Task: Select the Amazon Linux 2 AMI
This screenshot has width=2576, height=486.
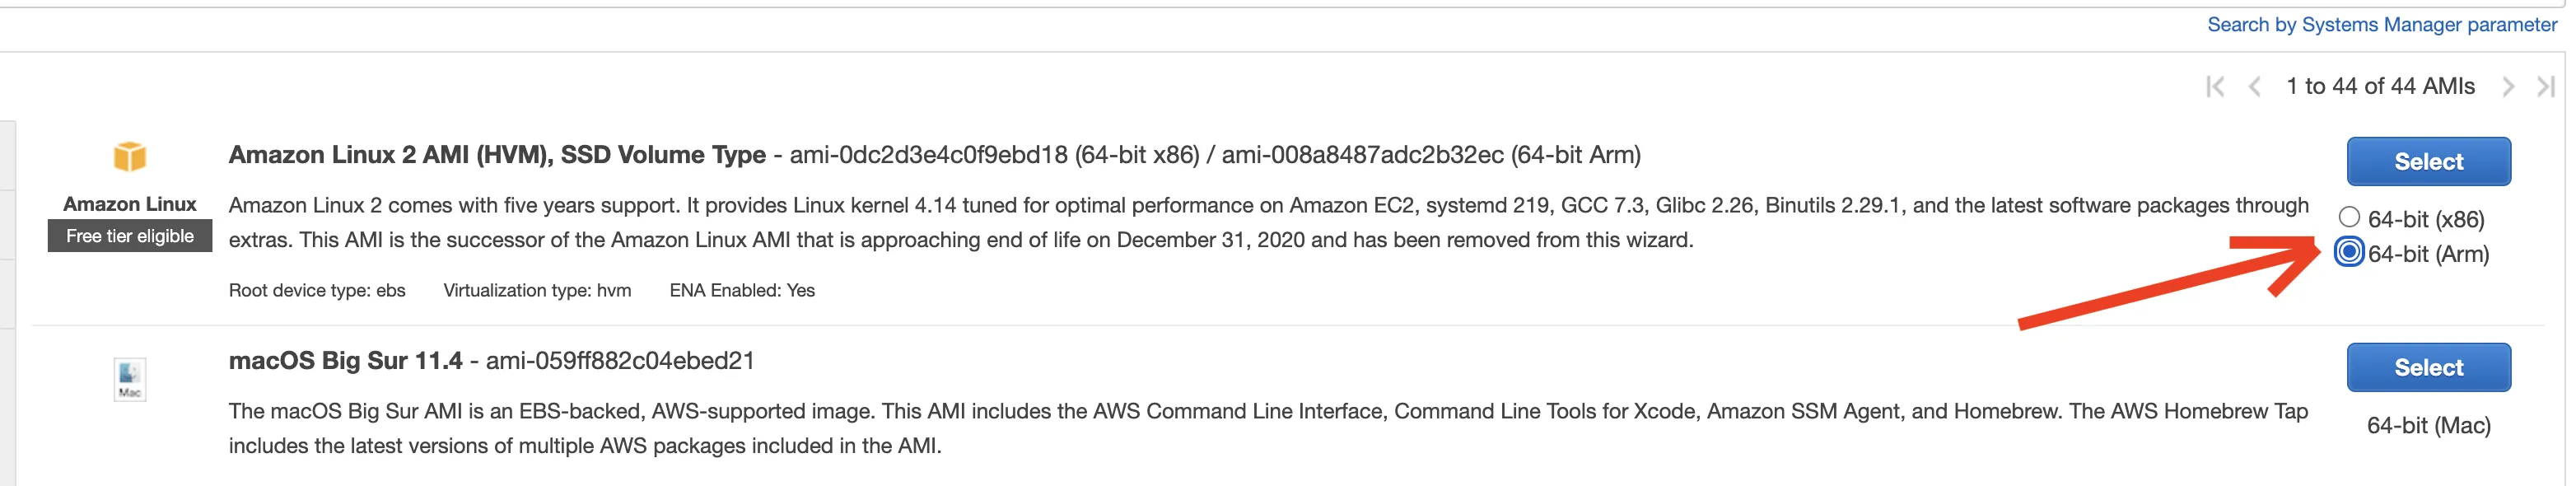Action: pyautogui.click(x=2428, y=161)
